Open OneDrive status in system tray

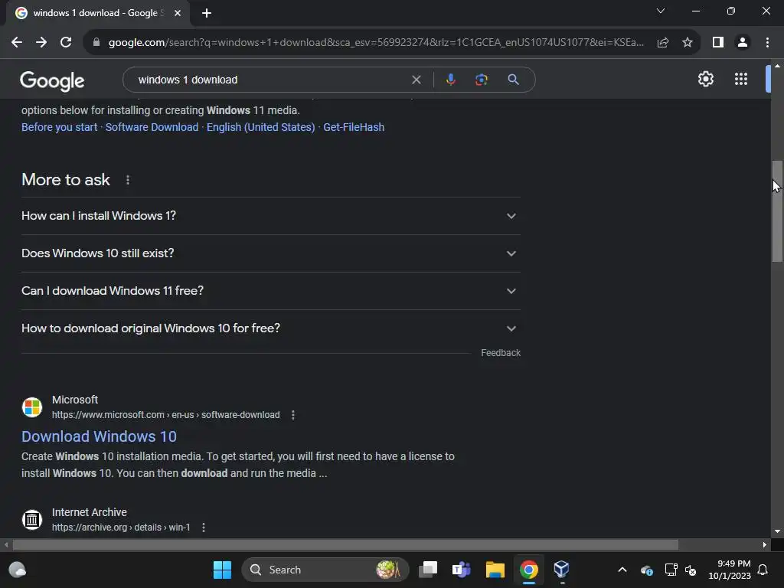(646, 570)
